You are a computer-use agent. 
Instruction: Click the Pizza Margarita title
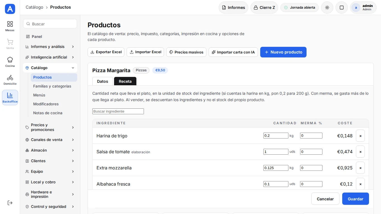pyautogui.click(x=111, y=70)
